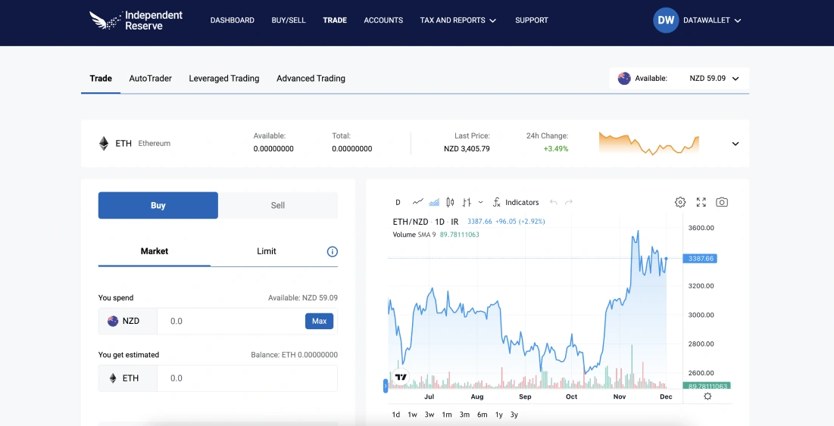This screenshot has height=426, width=834.
Task: Switch to AutoTrader tab
Action: coord(151,78)
